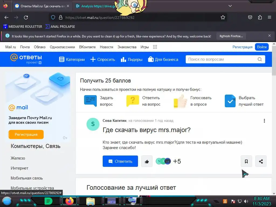Click the orange Регистрация button in mail ad

(x=26, y=134)
